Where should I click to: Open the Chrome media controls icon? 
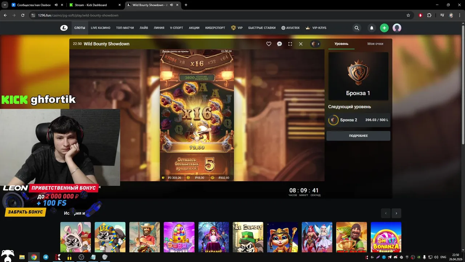[442, 15]
